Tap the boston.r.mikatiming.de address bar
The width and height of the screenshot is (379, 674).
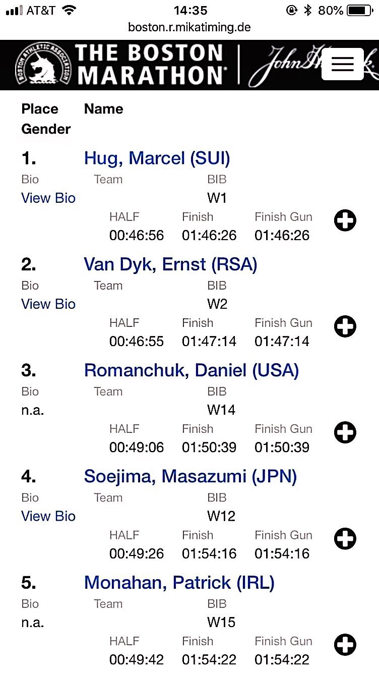190,27
